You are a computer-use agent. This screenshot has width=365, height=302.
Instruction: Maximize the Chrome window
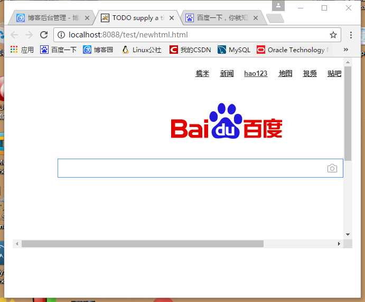tap(324, 8)
